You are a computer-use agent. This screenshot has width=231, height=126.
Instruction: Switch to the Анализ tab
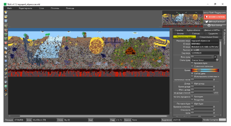(x=180, y=34)
